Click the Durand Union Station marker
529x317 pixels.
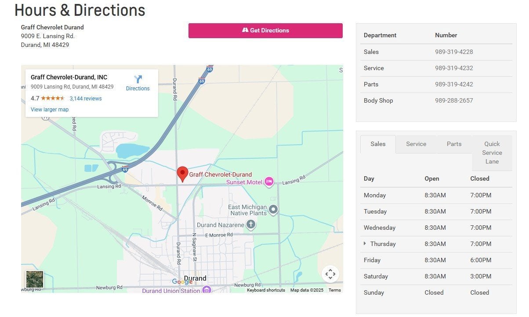[x=207, y=290]
